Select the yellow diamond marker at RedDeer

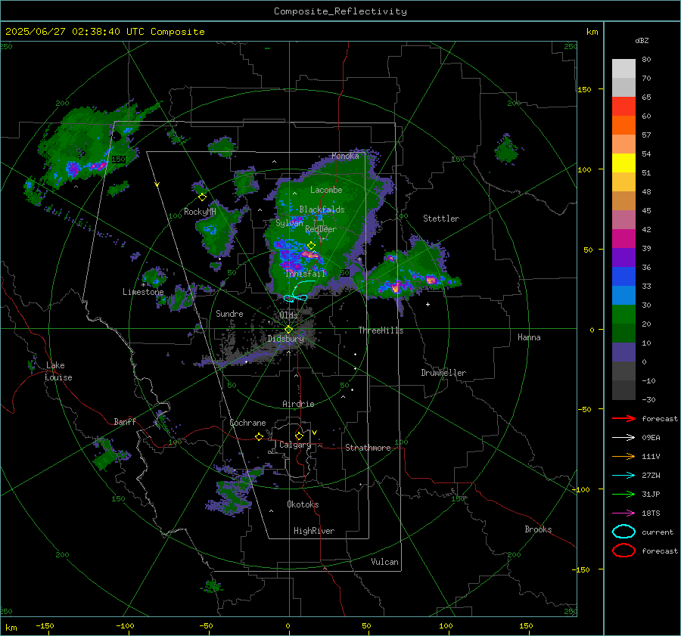pyautogui.click(x=311, y=246)
